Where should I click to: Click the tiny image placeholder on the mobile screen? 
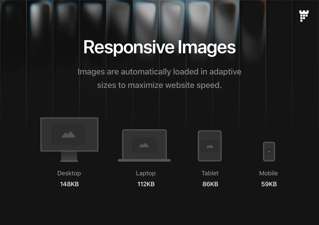[269, 152]
